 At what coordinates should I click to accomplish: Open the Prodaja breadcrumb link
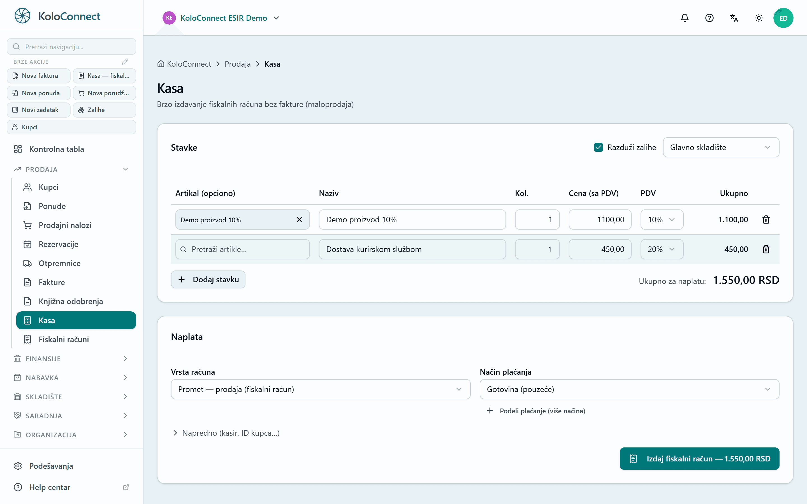coord(237,64)
